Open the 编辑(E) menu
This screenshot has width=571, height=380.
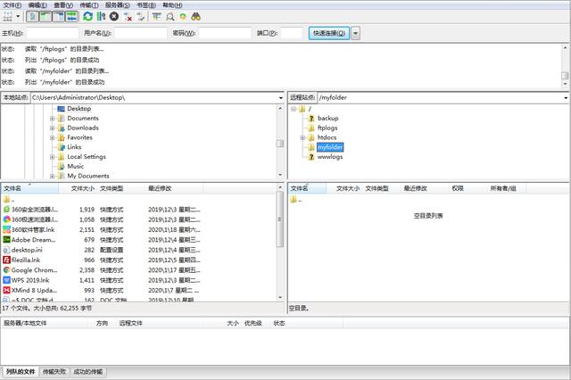coord(37,5)
